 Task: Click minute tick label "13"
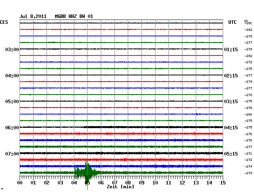coord(196,183)
